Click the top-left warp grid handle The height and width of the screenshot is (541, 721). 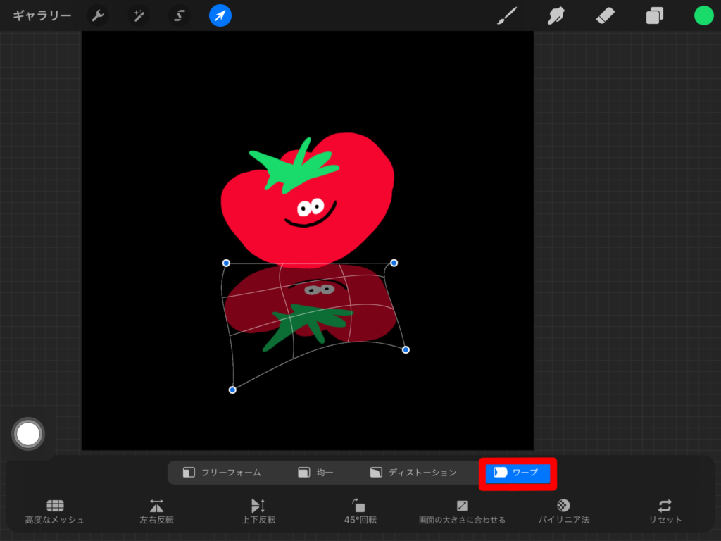coord(226,263)
